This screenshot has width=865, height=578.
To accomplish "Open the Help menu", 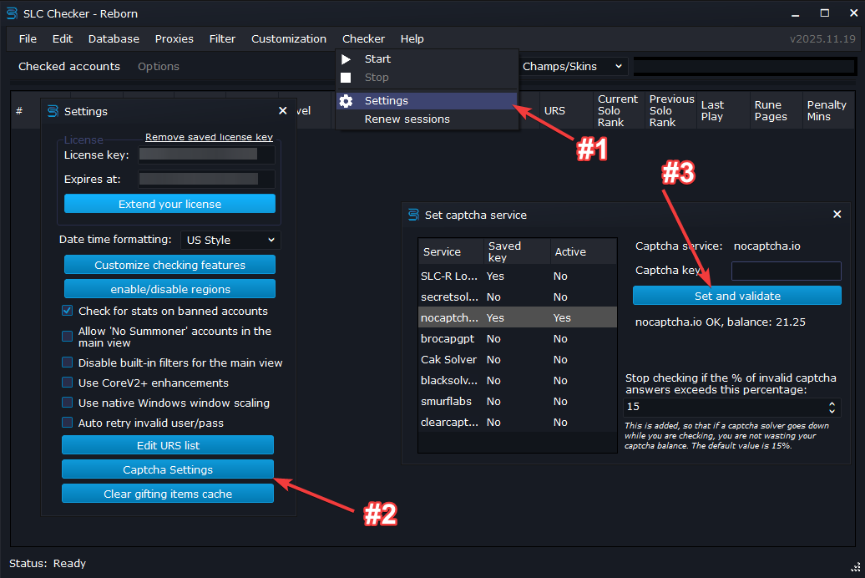I will (412, 38).
